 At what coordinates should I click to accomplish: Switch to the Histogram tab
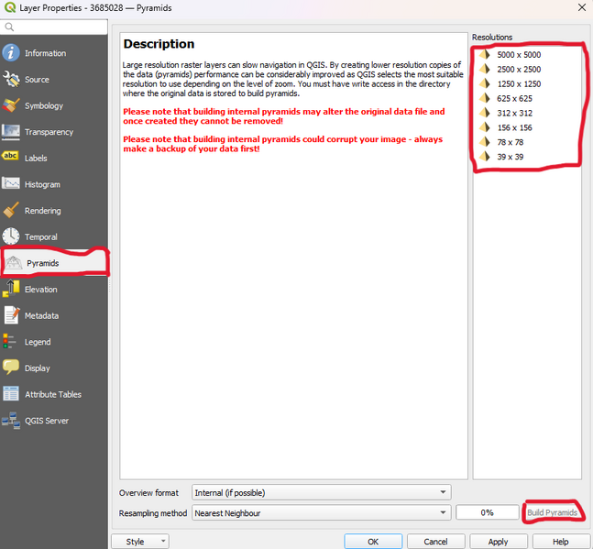click(x=54, y=184)
